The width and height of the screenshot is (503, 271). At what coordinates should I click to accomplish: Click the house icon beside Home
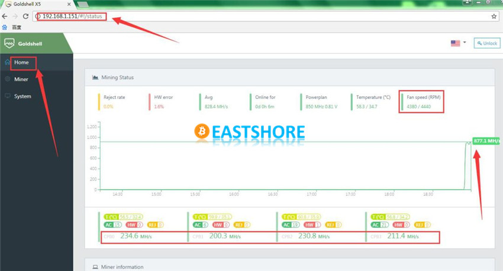(x=7, y=62)
